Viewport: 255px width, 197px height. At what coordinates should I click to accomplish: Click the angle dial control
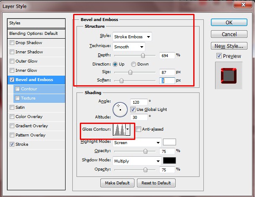coord(120,110)
